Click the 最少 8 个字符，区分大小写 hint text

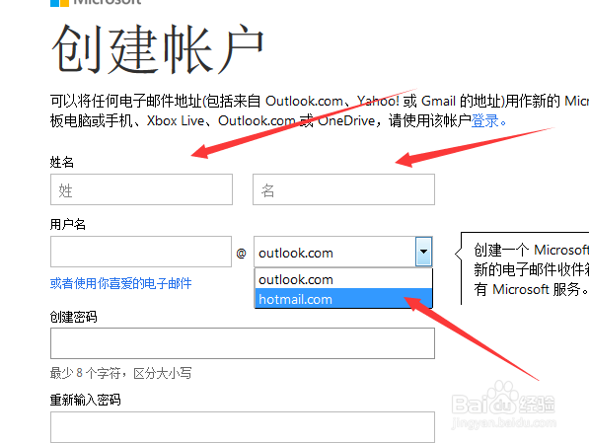121,373
